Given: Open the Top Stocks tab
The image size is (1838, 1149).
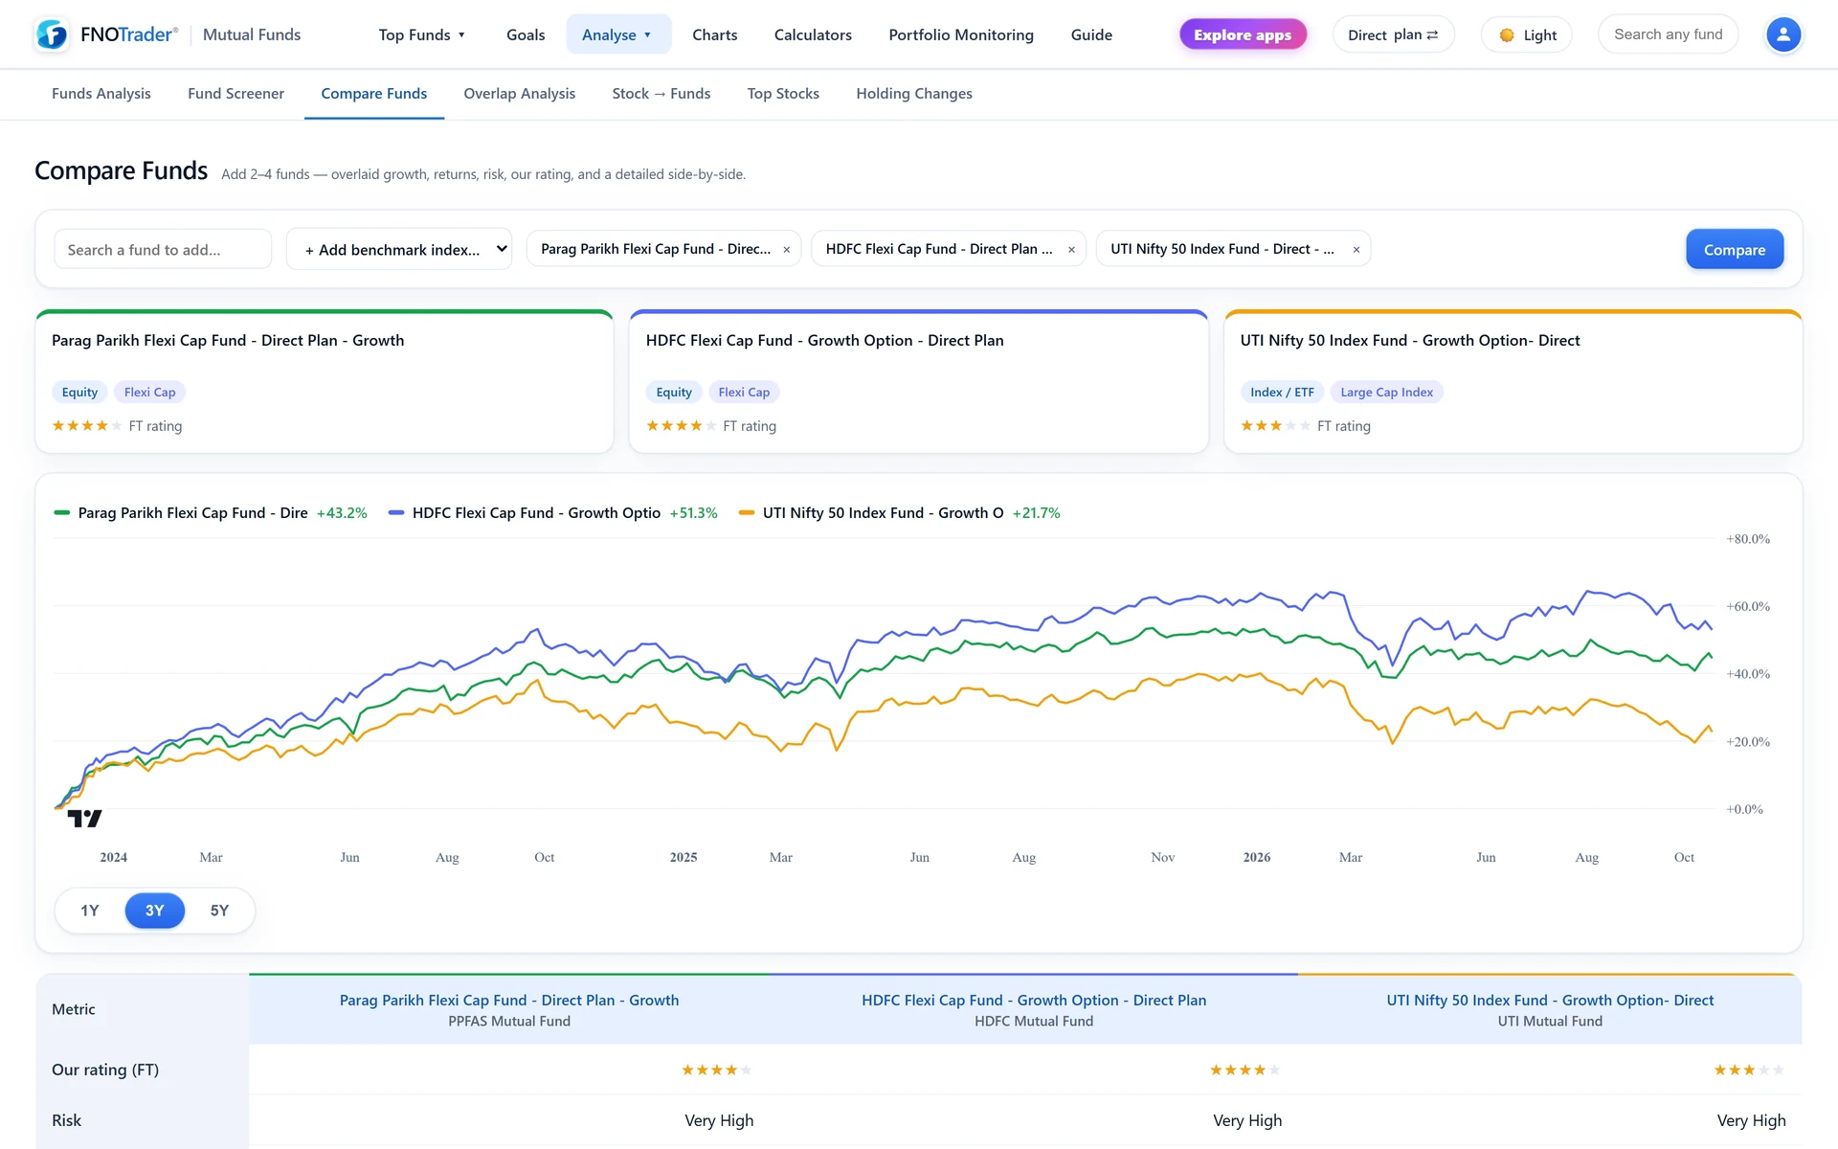Looking at the screenshot, I should pyautogui.click(x=783, y=94).
